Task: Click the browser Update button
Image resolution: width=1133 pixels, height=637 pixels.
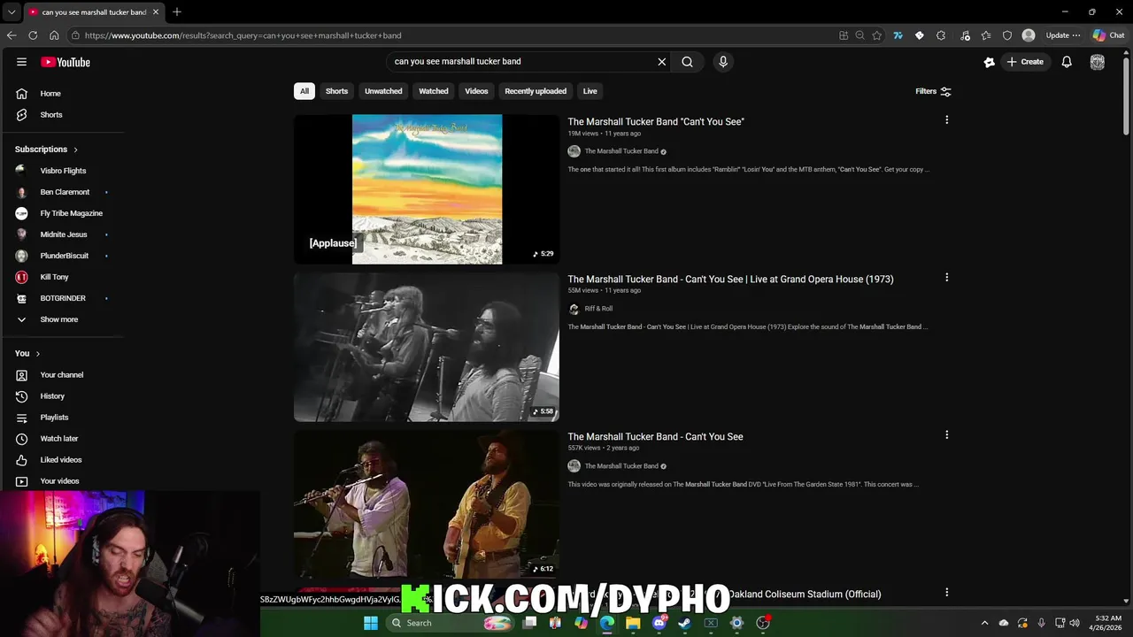Action: point(1063,35)
